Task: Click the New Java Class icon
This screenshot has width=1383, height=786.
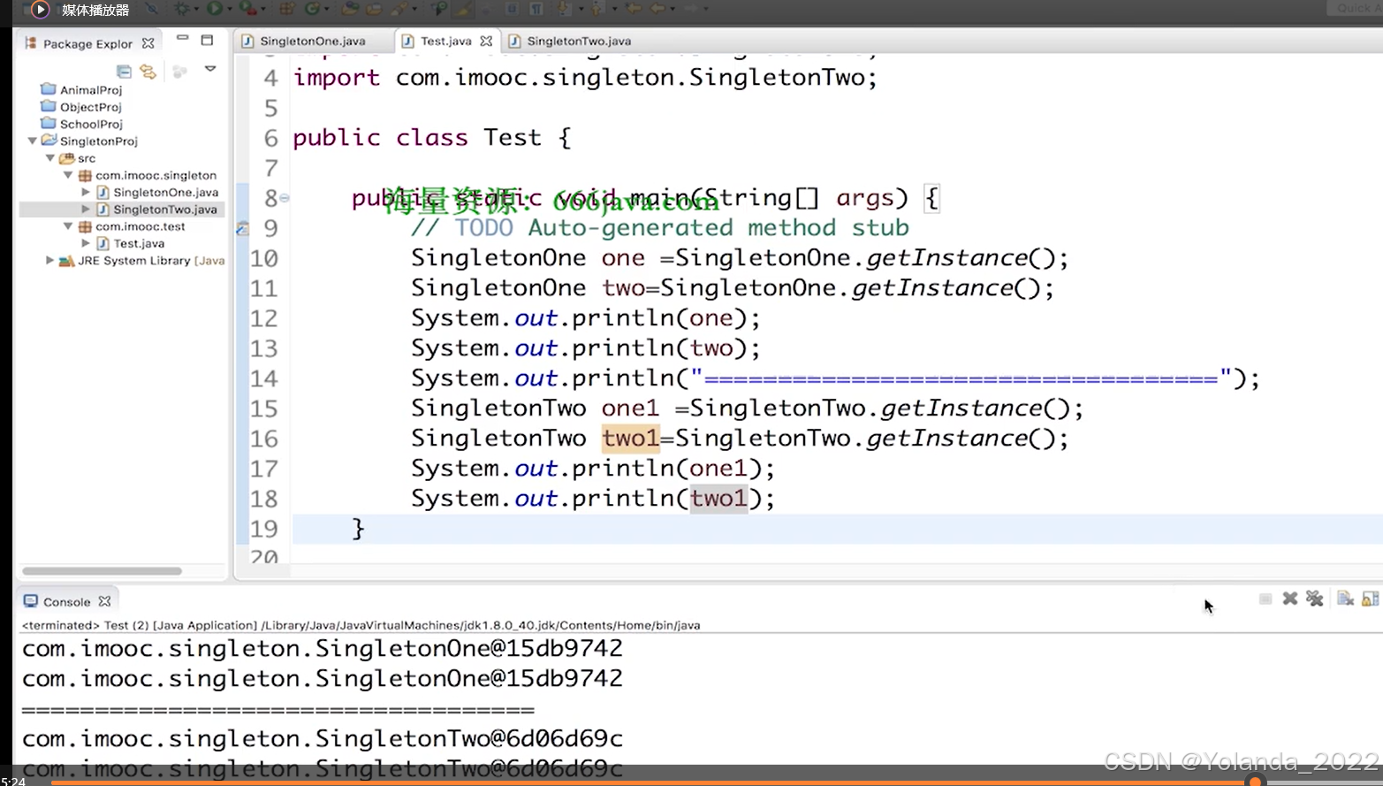Action: click(x=312, y=8)
